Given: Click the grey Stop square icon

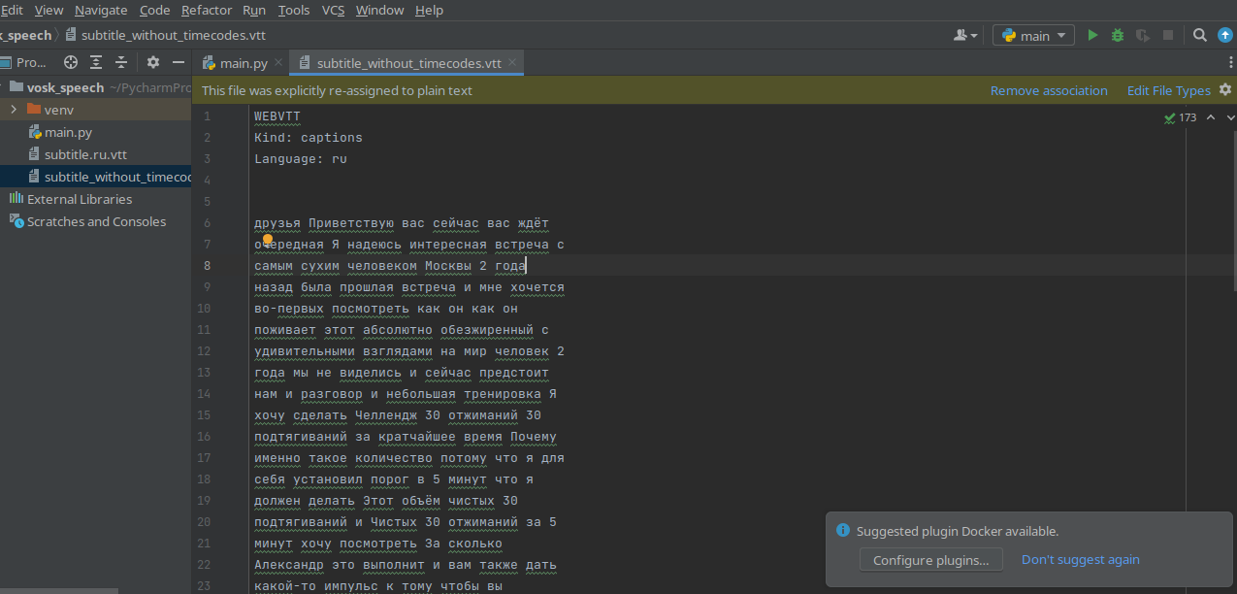Looking at the screenshot, I should pos(1168,35).
